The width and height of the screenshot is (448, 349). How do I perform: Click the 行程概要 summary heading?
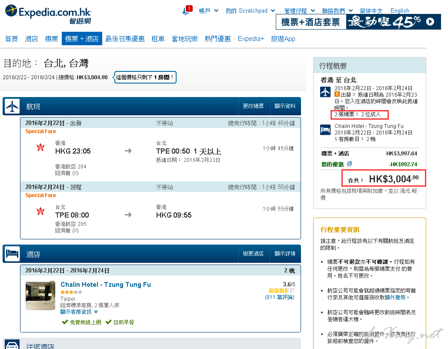(x=333, y=66)
